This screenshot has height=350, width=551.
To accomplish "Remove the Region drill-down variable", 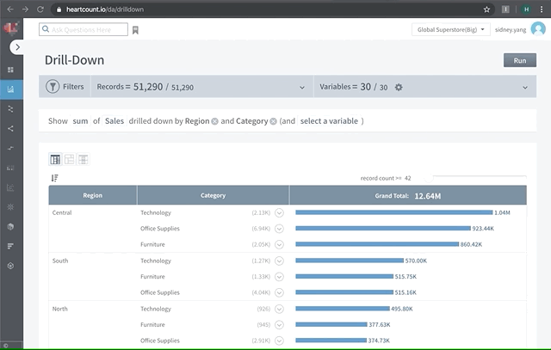I will tap(214, 121).
